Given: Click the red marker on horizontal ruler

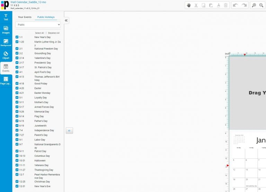Looking at the screenshot, I should 245,55.
